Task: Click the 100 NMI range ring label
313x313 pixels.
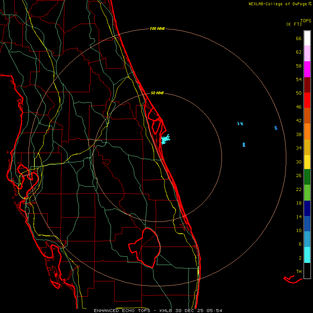Action: click(x=157, y=29)
